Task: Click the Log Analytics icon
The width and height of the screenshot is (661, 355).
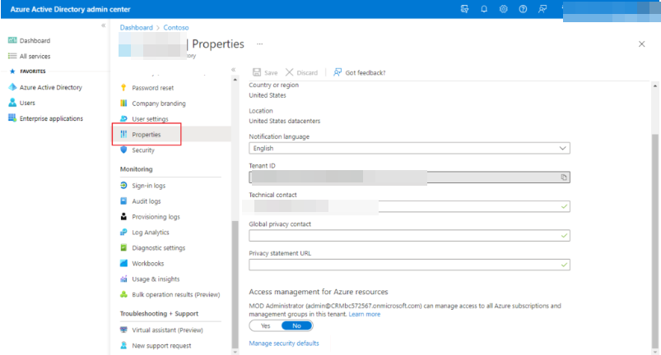Action: pyautogui.click(x=123, y=233)
